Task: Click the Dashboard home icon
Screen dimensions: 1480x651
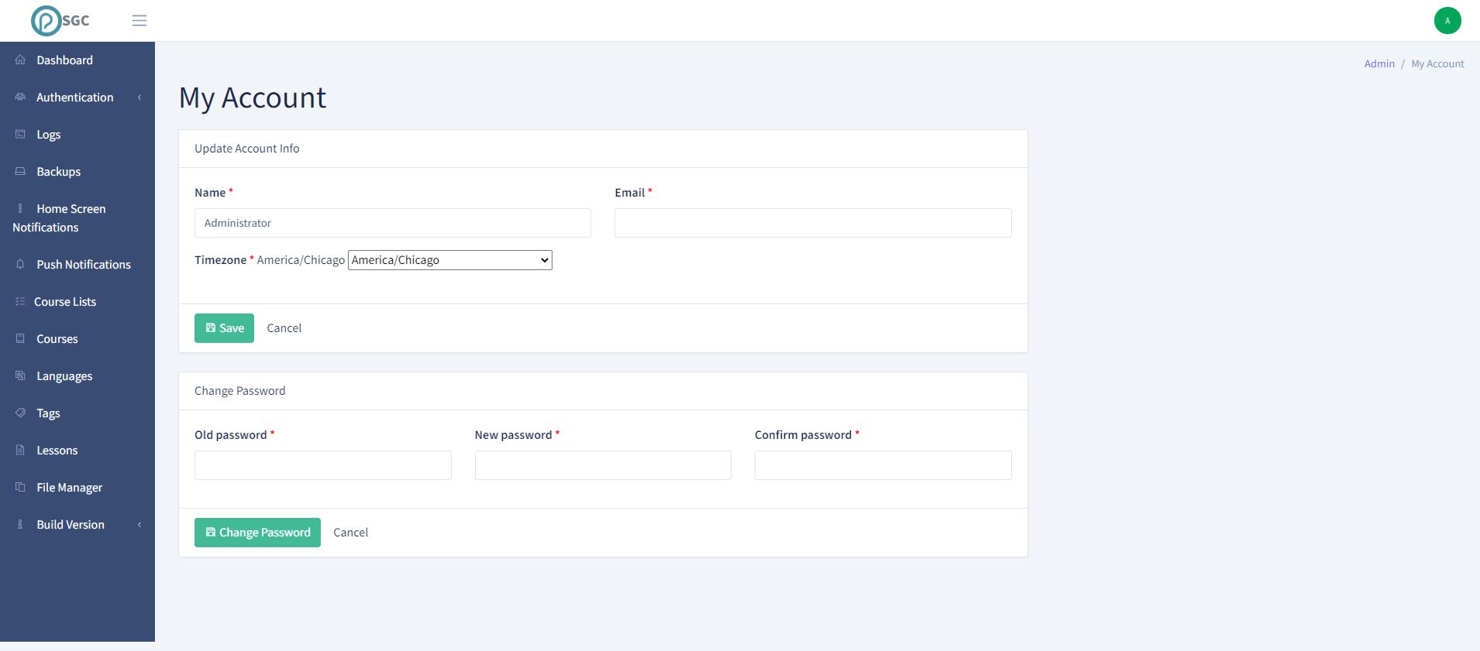Action: tap(20, 60)
